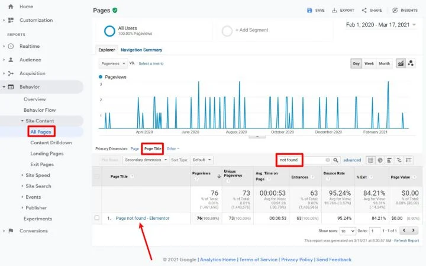426x266 pixels.
Task: Click the All Users segment circle
Action: [x=109, y=31]
